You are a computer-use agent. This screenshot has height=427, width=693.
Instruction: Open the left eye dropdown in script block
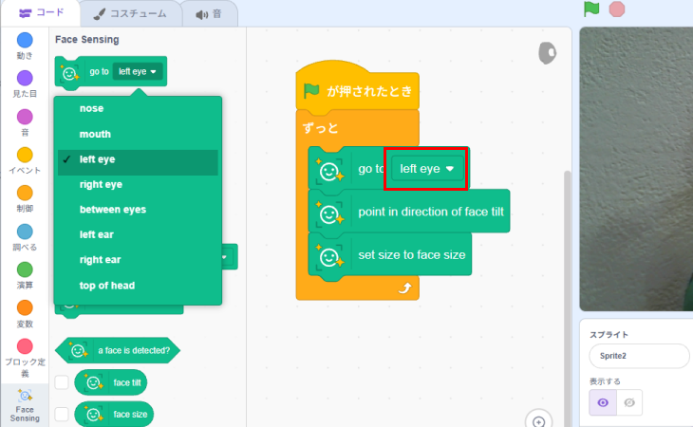click(426, 169)
